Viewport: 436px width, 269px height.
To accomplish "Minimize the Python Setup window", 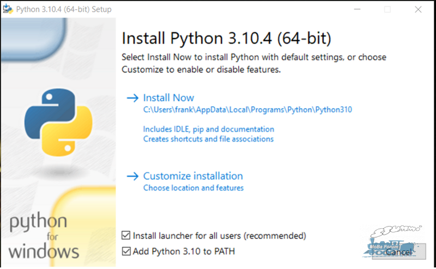I will point(358,9).
